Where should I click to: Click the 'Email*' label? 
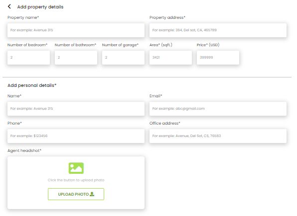point(155,96)
